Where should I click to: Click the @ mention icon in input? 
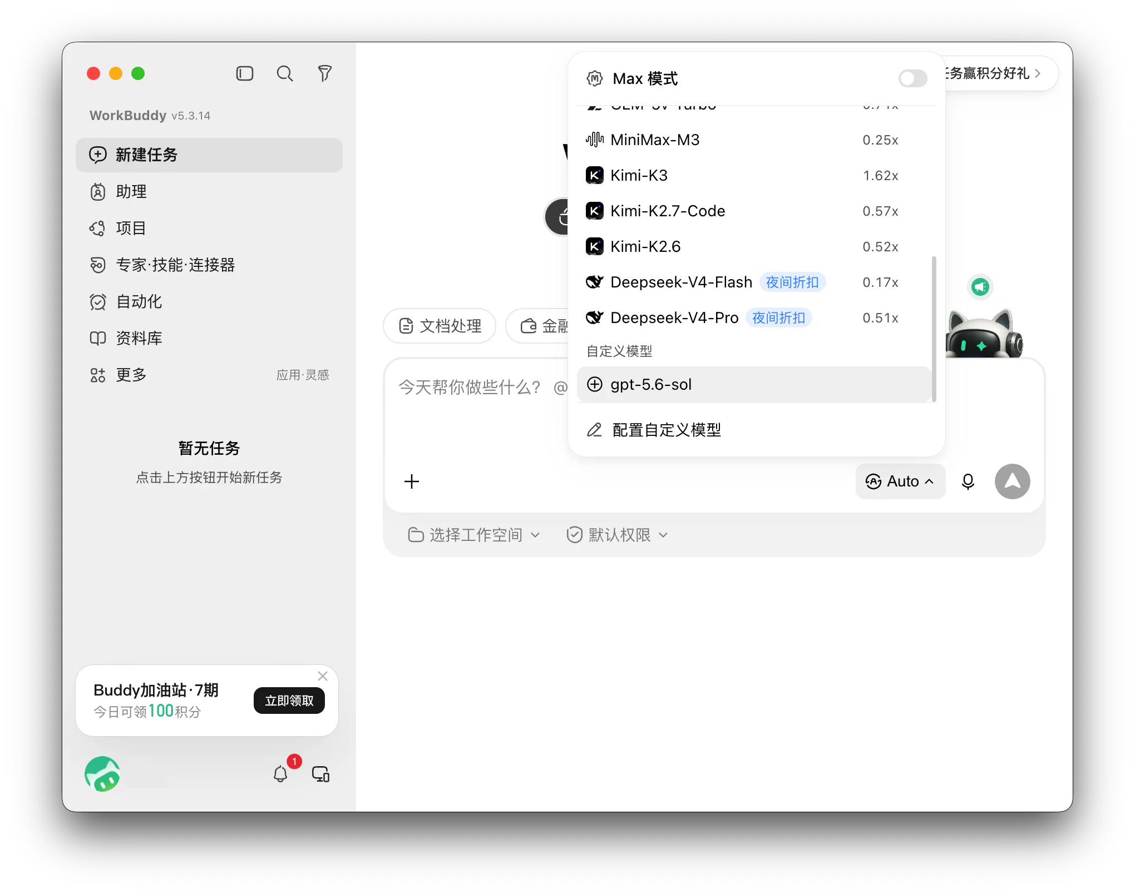click(x=560, y=388)
